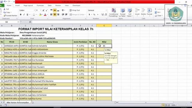Open the Clear eraser menu
Screen dimensions: 192x108
pyautogui.click(x=159, y=16)
